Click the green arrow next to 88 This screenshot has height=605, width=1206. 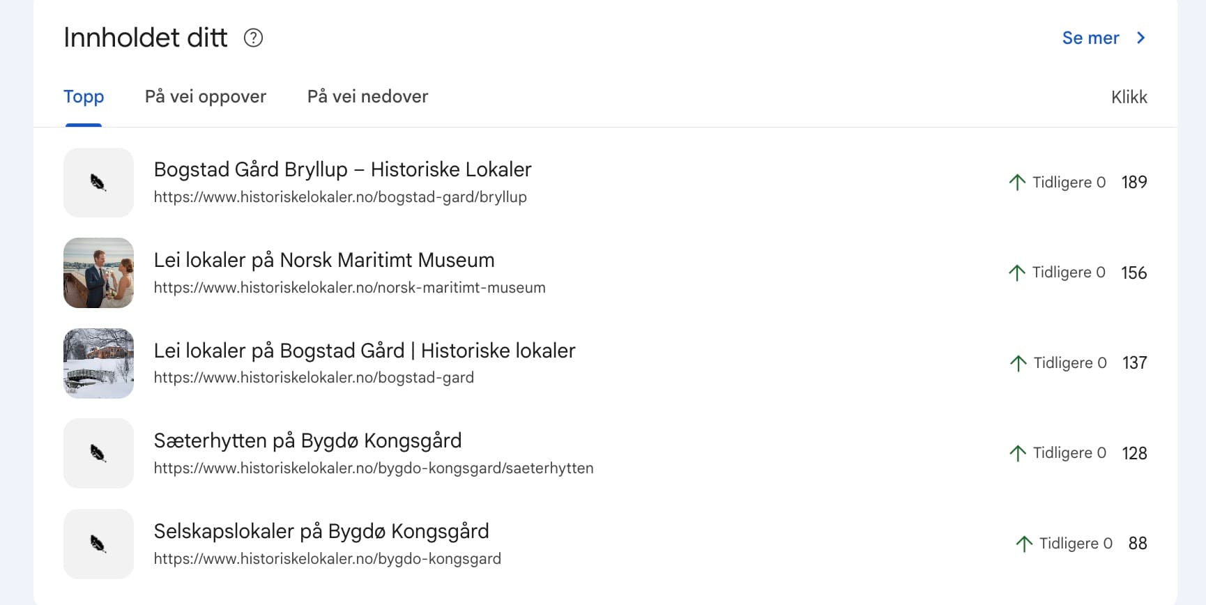point(1023,543)
